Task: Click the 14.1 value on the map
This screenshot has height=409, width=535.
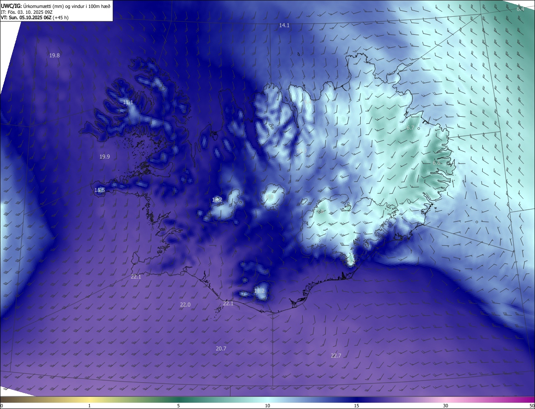Action: click(284, 26)
